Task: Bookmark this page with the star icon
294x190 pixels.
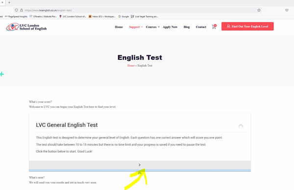Action: tap(259, 10)
